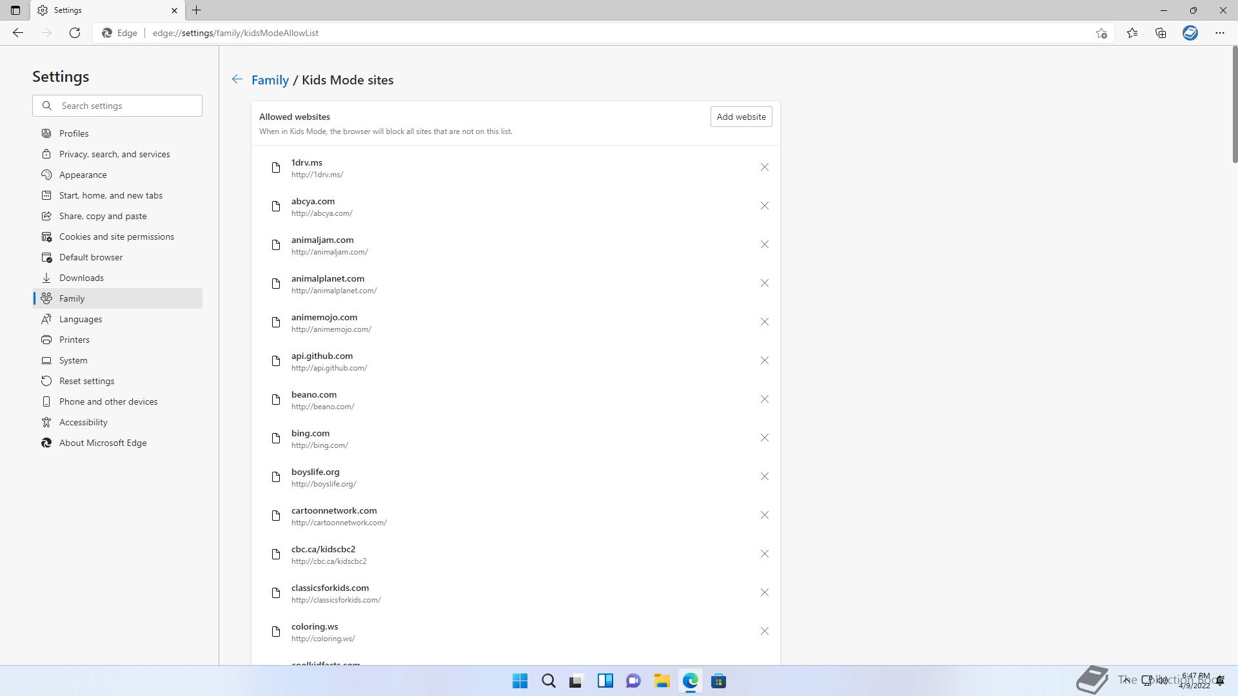Open About Microsoft Edge

point(117,443)
